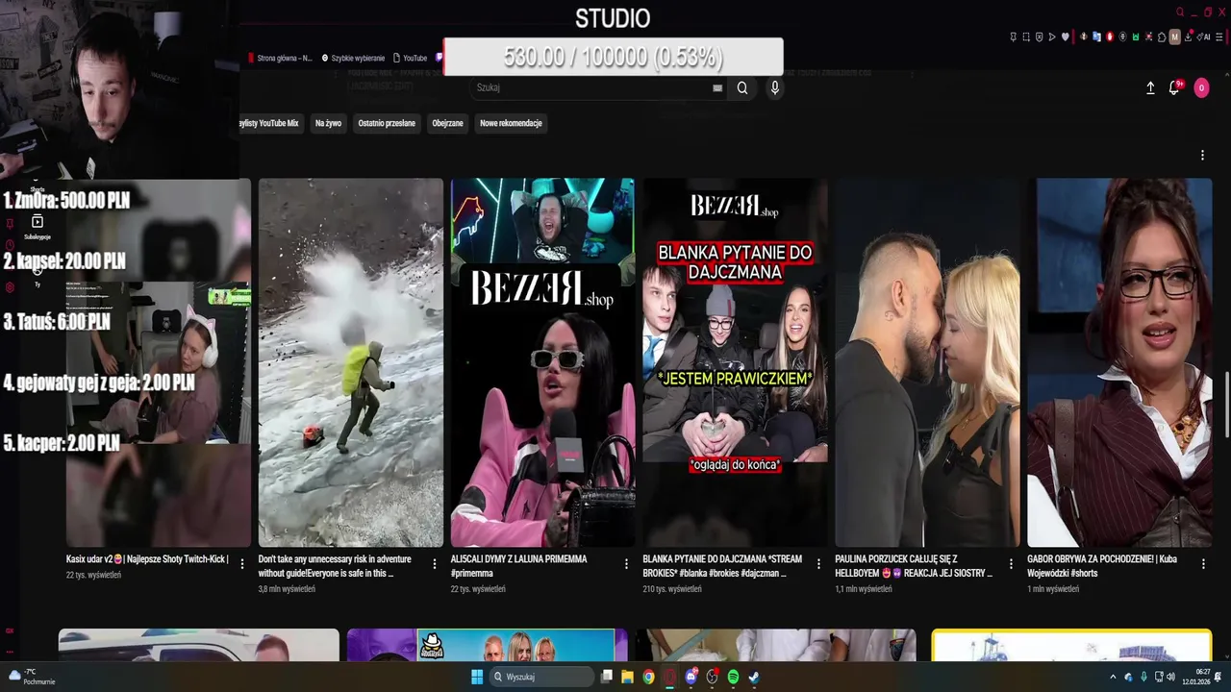This screenshot has width=1231, height=692.
Task: Open File Explorer from taskbar
Action: point(627,677)
